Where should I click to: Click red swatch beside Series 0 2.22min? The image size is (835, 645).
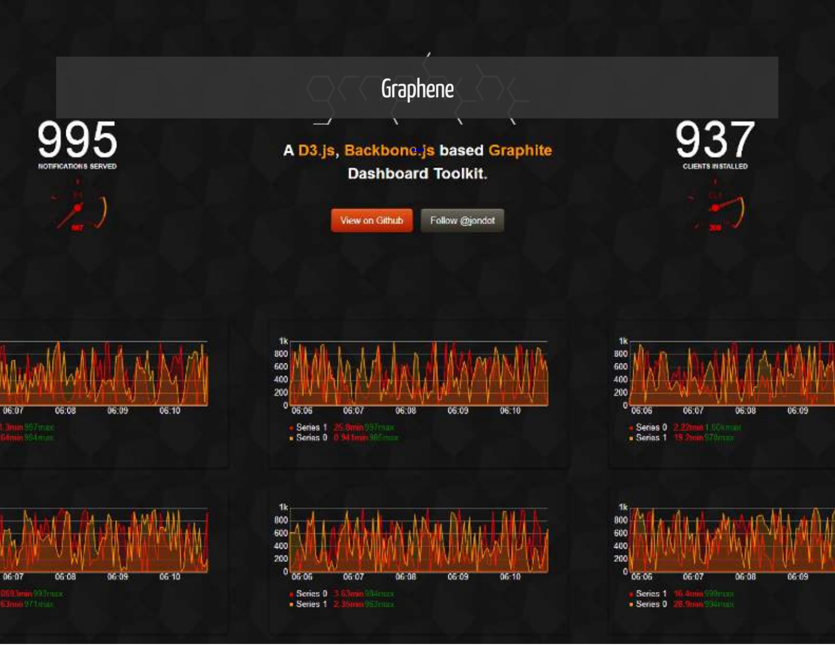[x=631, y=428]
